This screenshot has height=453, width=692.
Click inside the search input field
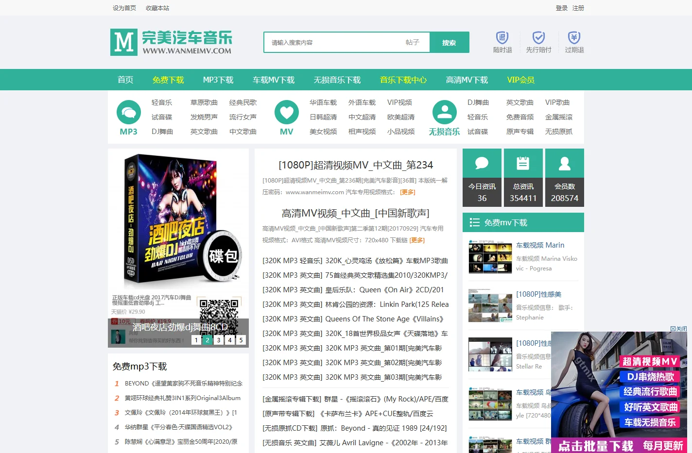point(334,43)
